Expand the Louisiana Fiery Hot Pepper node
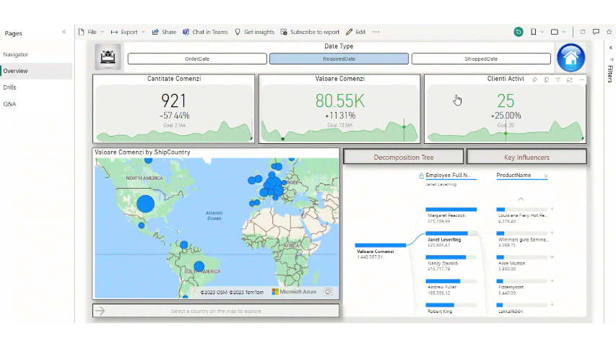The image size is (616, 347). [x=552, y=210]
